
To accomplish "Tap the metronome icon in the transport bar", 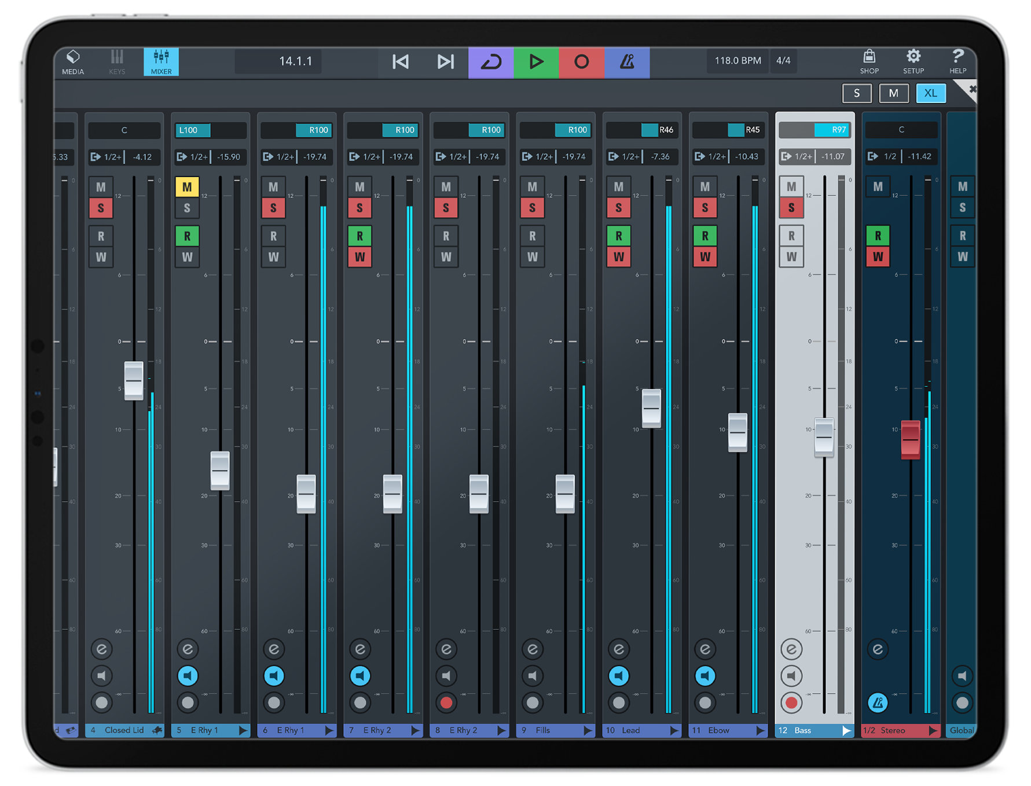I will point(628,61).
